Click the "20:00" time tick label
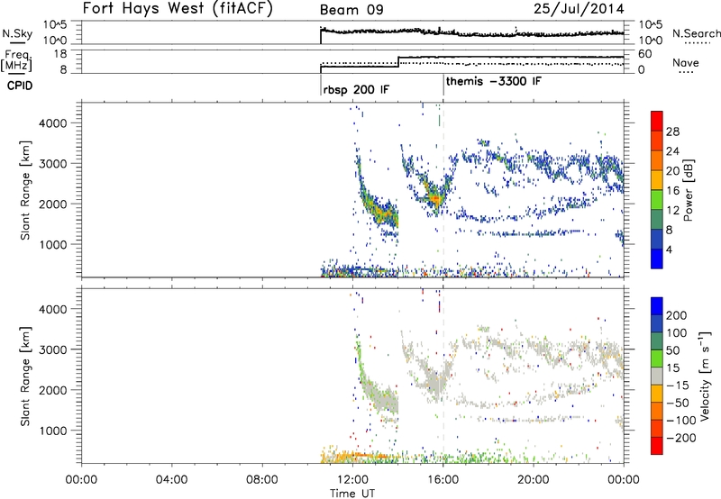 [534, 480]
